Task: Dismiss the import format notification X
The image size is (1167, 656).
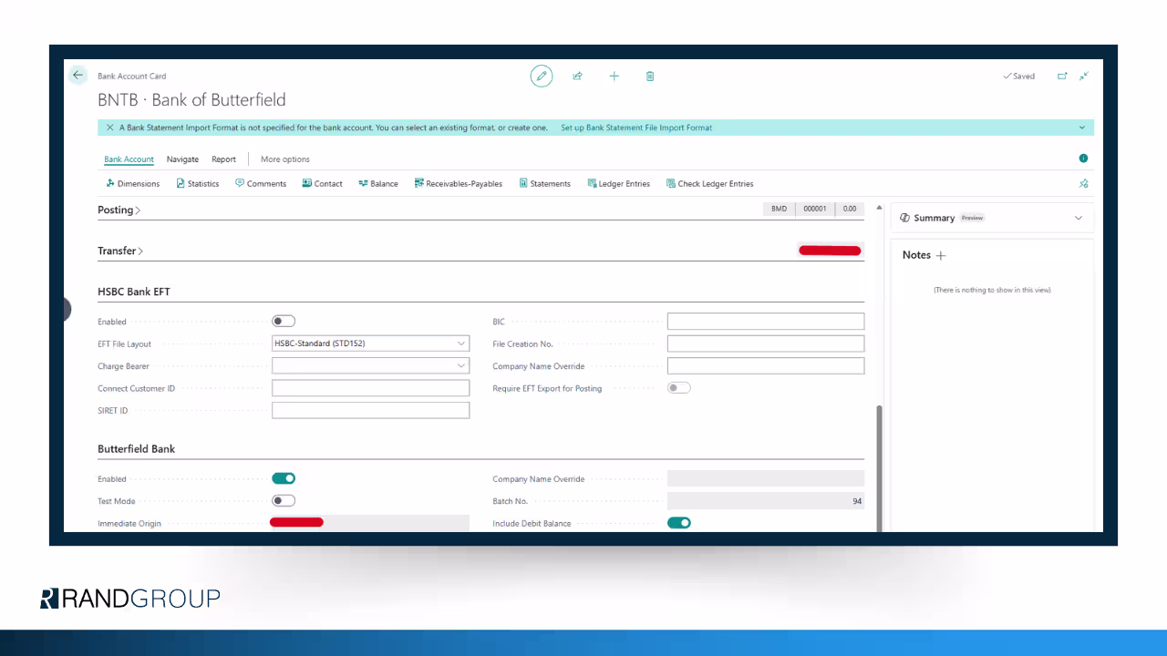Action: coord(110,128)
